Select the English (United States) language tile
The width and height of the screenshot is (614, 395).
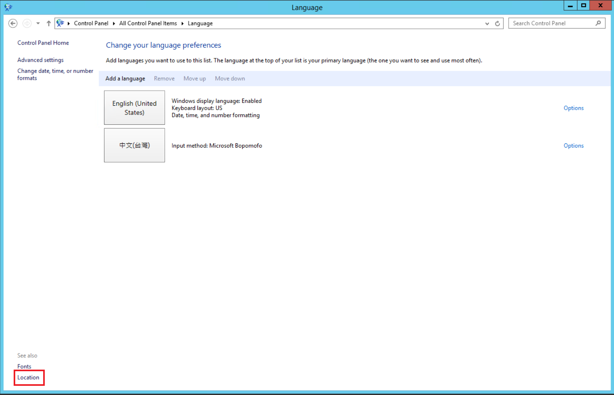[x=134, y=108]
